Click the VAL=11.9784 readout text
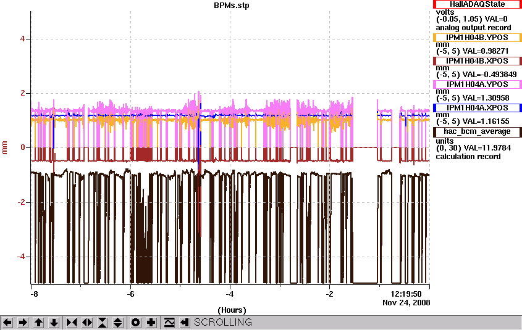This screenshot has height=330, width=522. click(487, 148)
